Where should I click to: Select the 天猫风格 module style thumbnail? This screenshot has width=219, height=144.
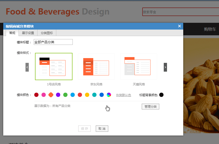point(139,66)
